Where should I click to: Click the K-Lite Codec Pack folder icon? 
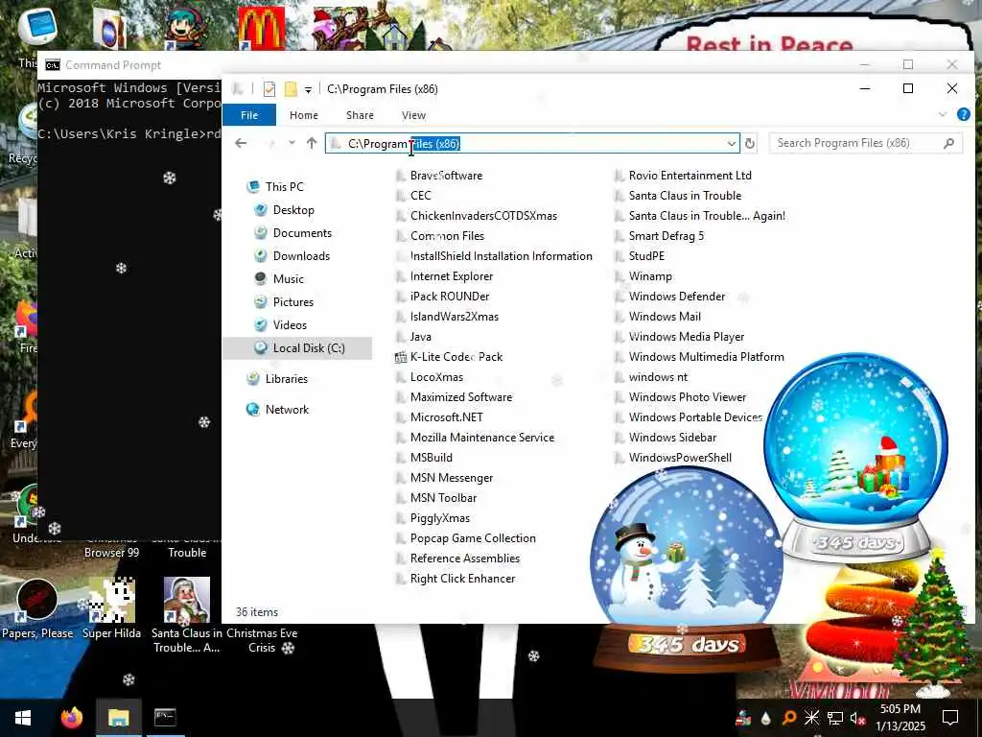pyautogui.click(x=401, y=357)
